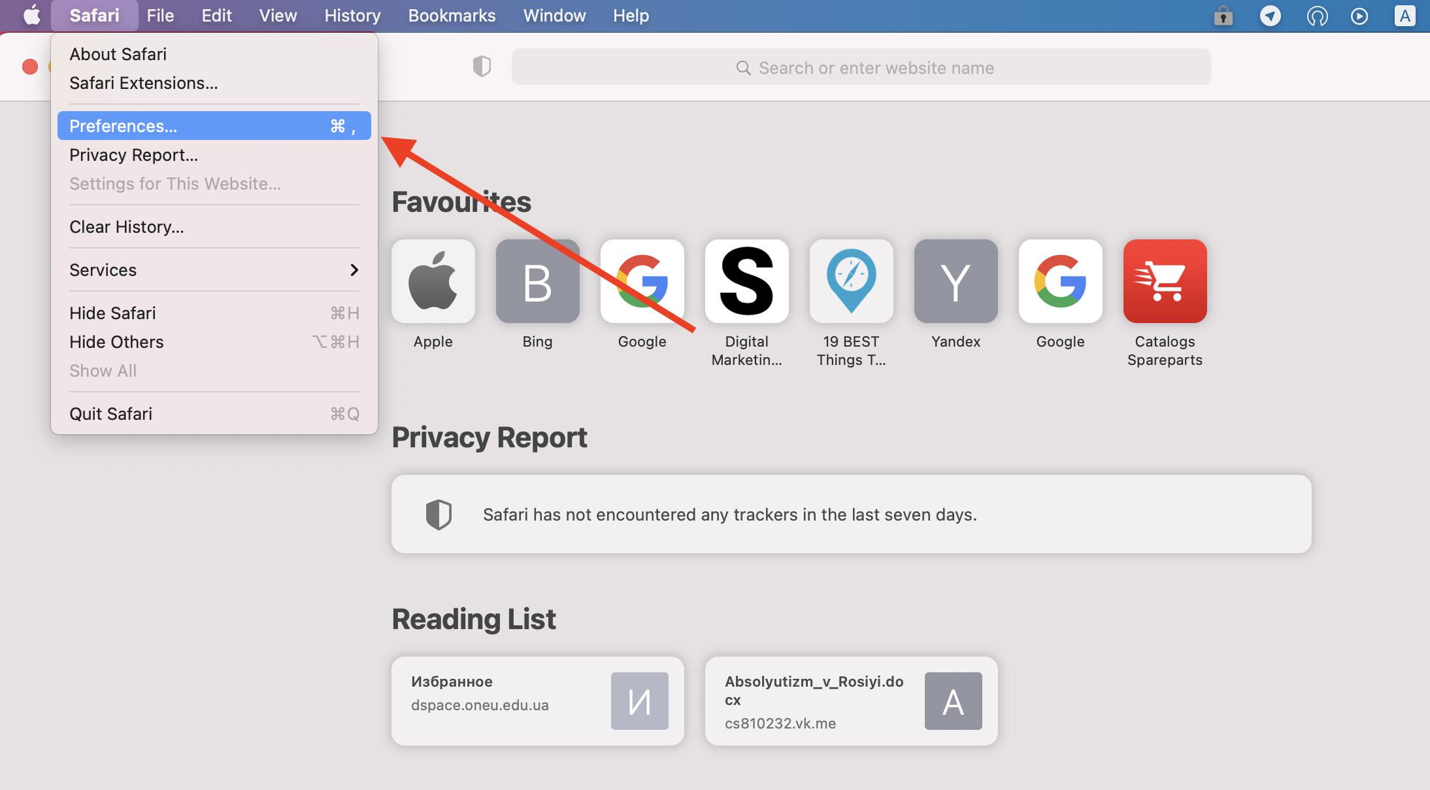The width and height of the screenshot is (1430, 790).
Task: Open the Apple favourite
Action: click(x=433, y=281)
